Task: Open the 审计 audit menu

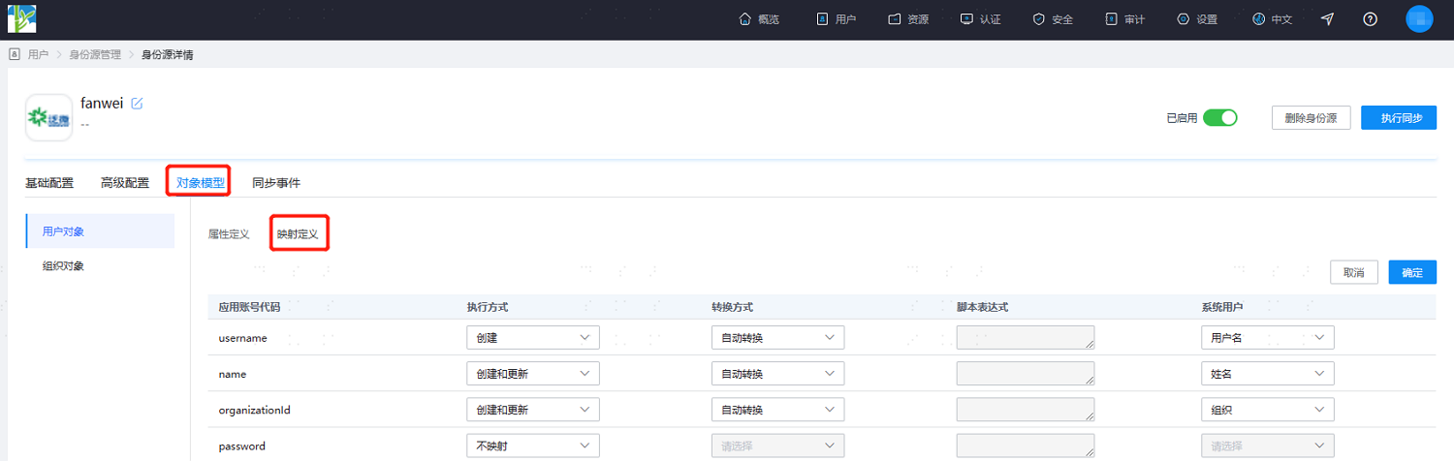Action: [x=1125, y=19]
